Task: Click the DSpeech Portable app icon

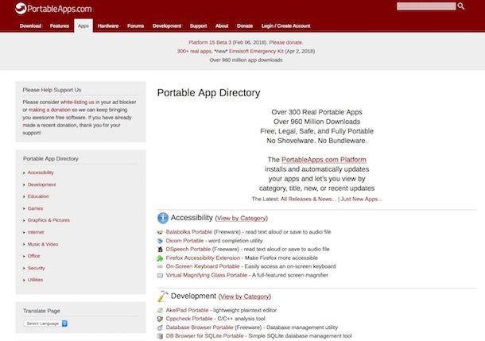Action: (x=160, y=249)
